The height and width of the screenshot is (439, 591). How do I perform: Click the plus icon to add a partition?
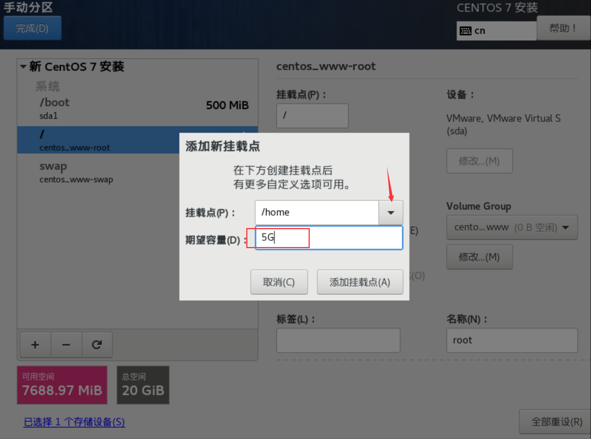[x=35, y=345]
